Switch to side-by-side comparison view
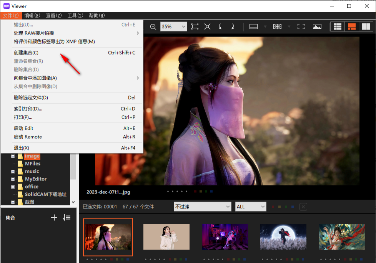Image resolution: width=376 pixels, height=263 pixels. [x=366, y=26]
